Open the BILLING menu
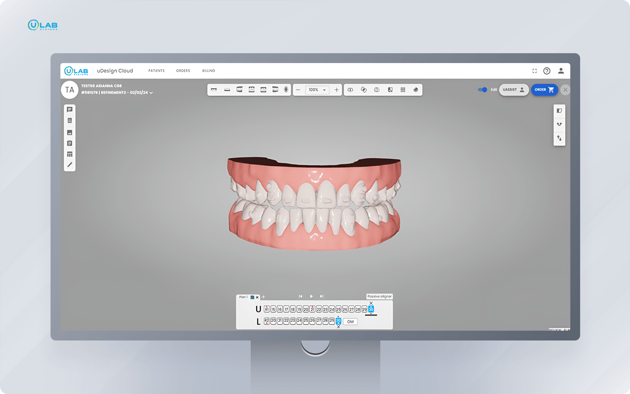 tap(209, 71)
